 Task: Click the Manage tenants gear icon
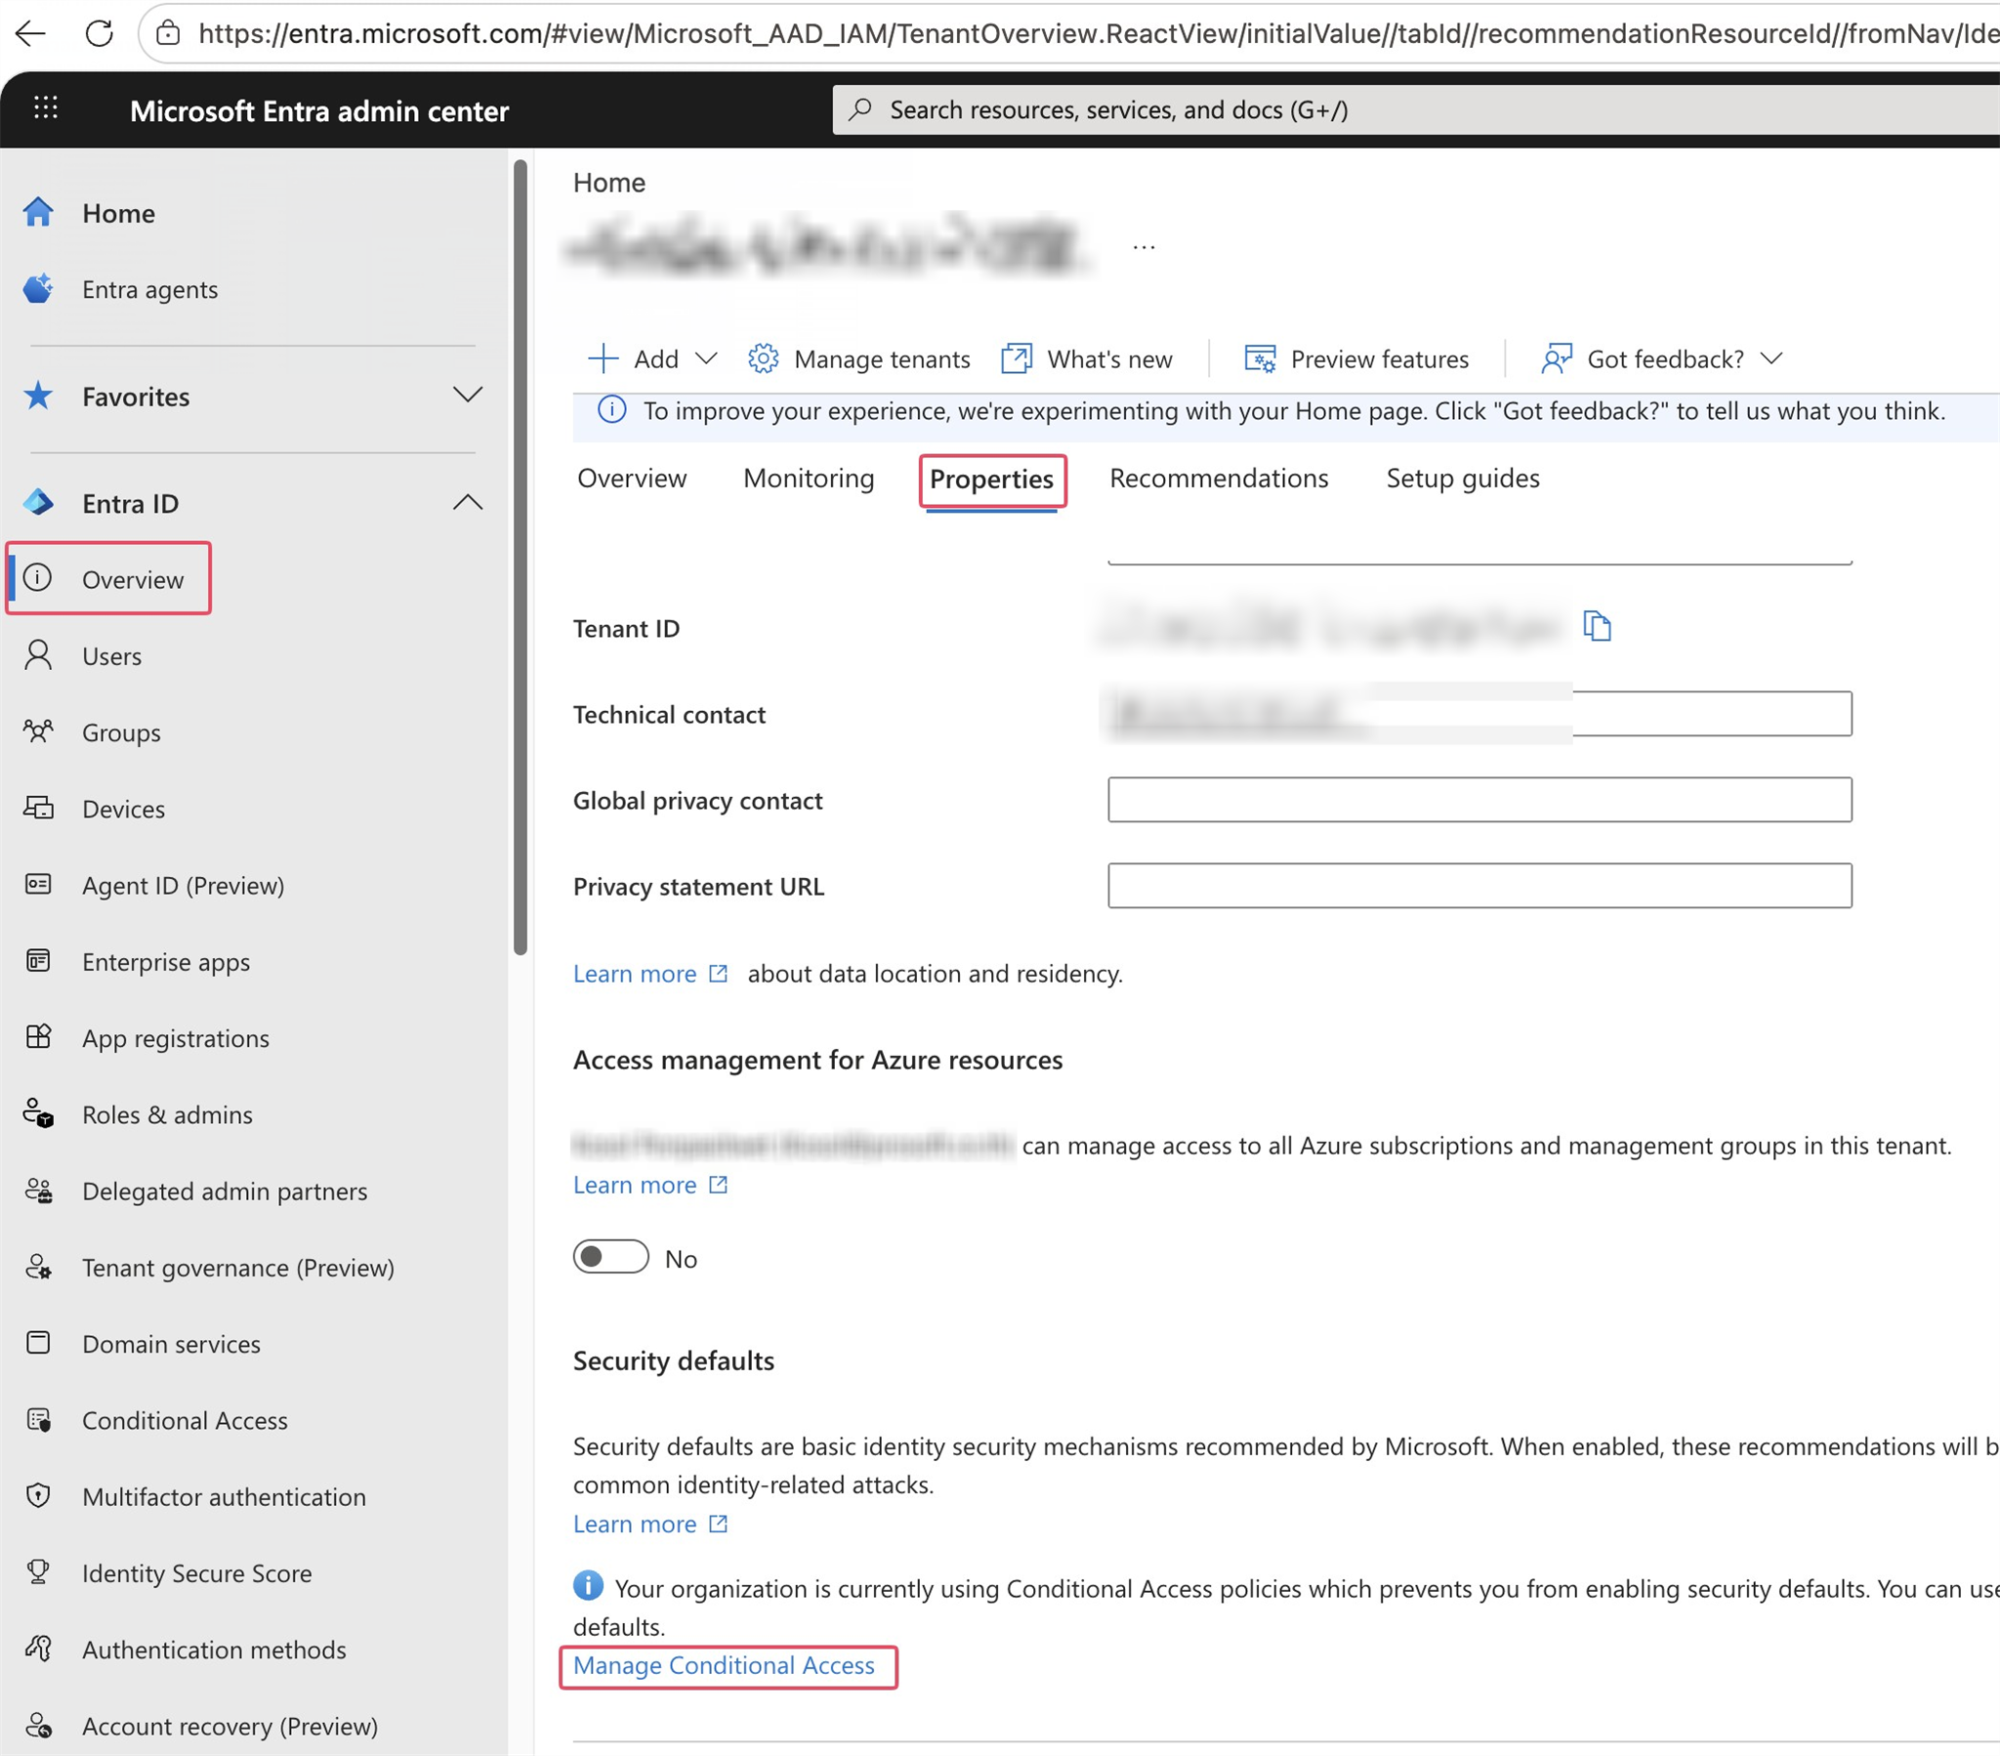tap(763, 359)
